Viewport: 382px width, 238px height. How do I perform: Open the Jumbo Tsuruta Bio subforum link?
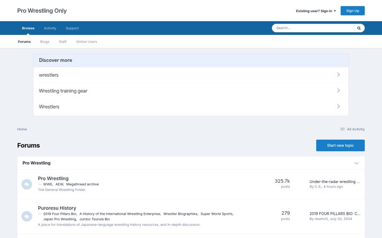94,219
